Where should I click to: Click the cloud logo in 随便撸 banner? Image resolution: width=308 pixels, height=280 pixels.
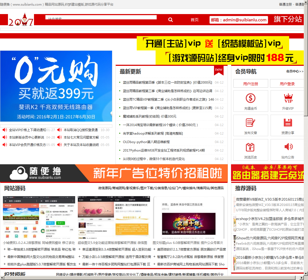click(x=19, y=173)
